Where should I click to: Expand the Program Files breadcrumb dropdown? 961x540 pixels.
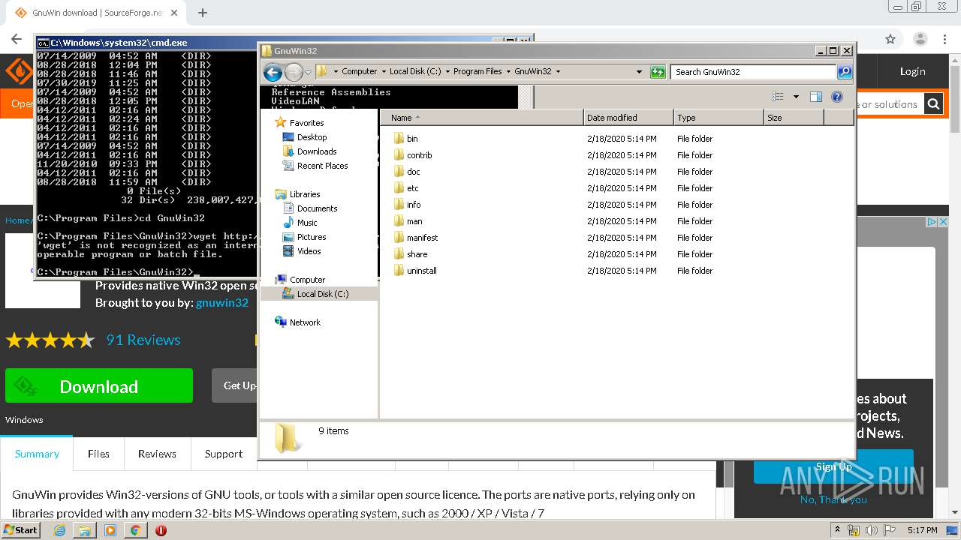[x=509, y=72]
